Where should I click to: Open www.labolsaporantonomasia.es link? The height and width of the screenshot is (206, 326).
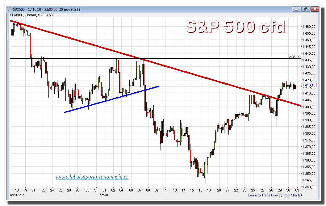coord(92,177)
